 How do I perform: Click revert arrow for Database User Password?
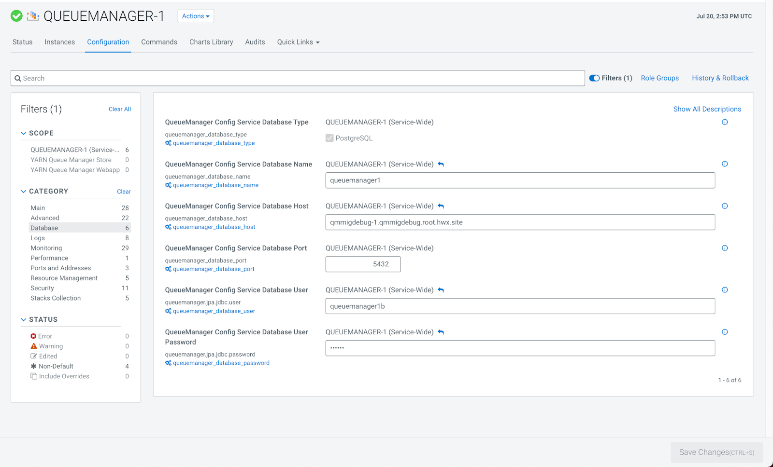[441, 332]
